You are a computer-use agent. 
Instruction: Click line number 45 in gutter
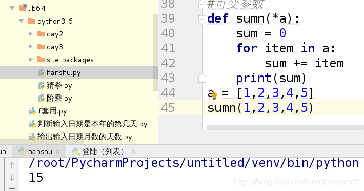[x=168, y=108]
